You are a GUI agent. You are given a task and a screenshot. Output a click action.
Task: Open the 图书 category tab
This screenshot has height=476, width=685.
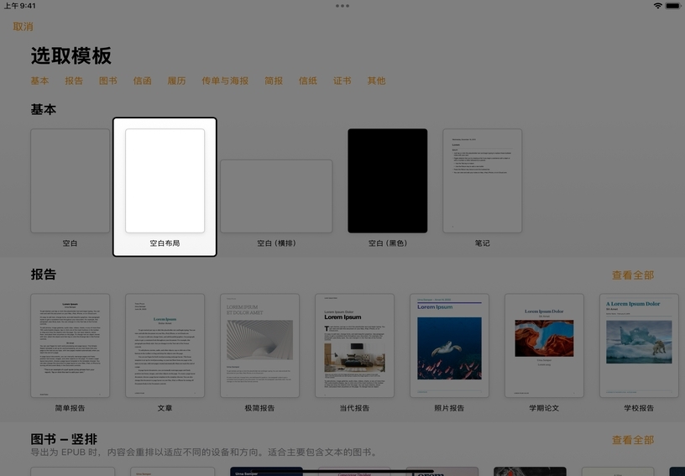click(108, 81)
